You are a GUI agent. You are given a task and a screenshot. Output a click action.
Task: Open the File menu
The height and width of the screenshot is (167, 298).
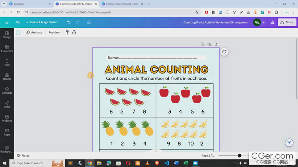tap(18, 22)
